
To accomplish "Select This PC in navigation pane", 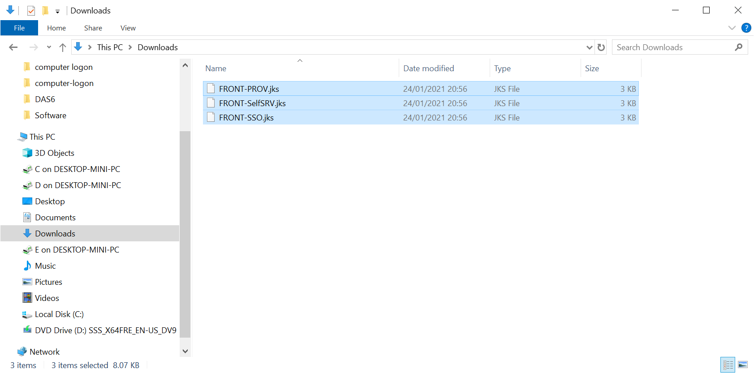I will tap(42, 137).
